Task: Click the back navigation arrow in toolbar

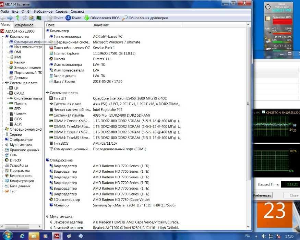Action: click(x=3, y=18)
